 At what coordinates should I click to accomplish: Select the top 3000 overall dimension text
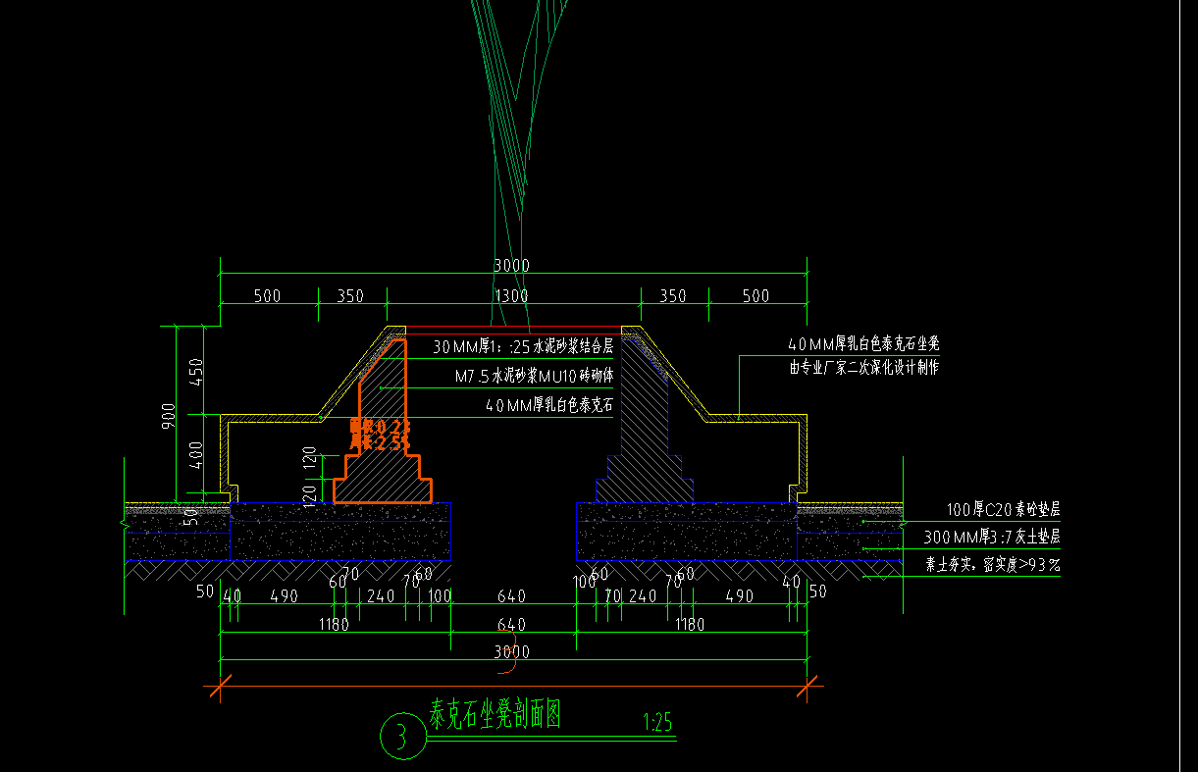point(511,266)
